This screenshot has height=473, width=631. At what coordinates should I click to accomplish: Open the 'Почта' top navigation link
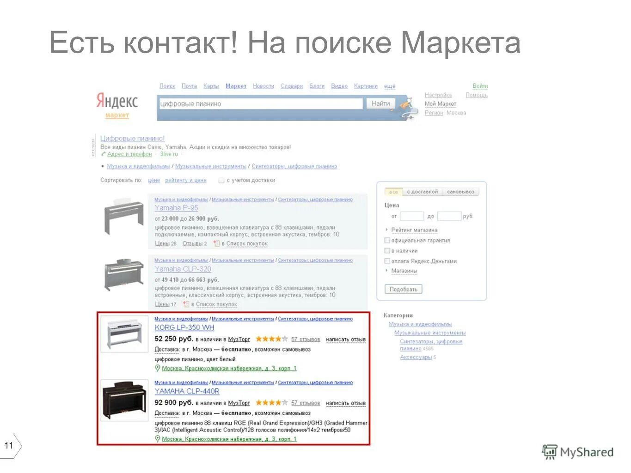pyautogui.click(x=189, y=86)
